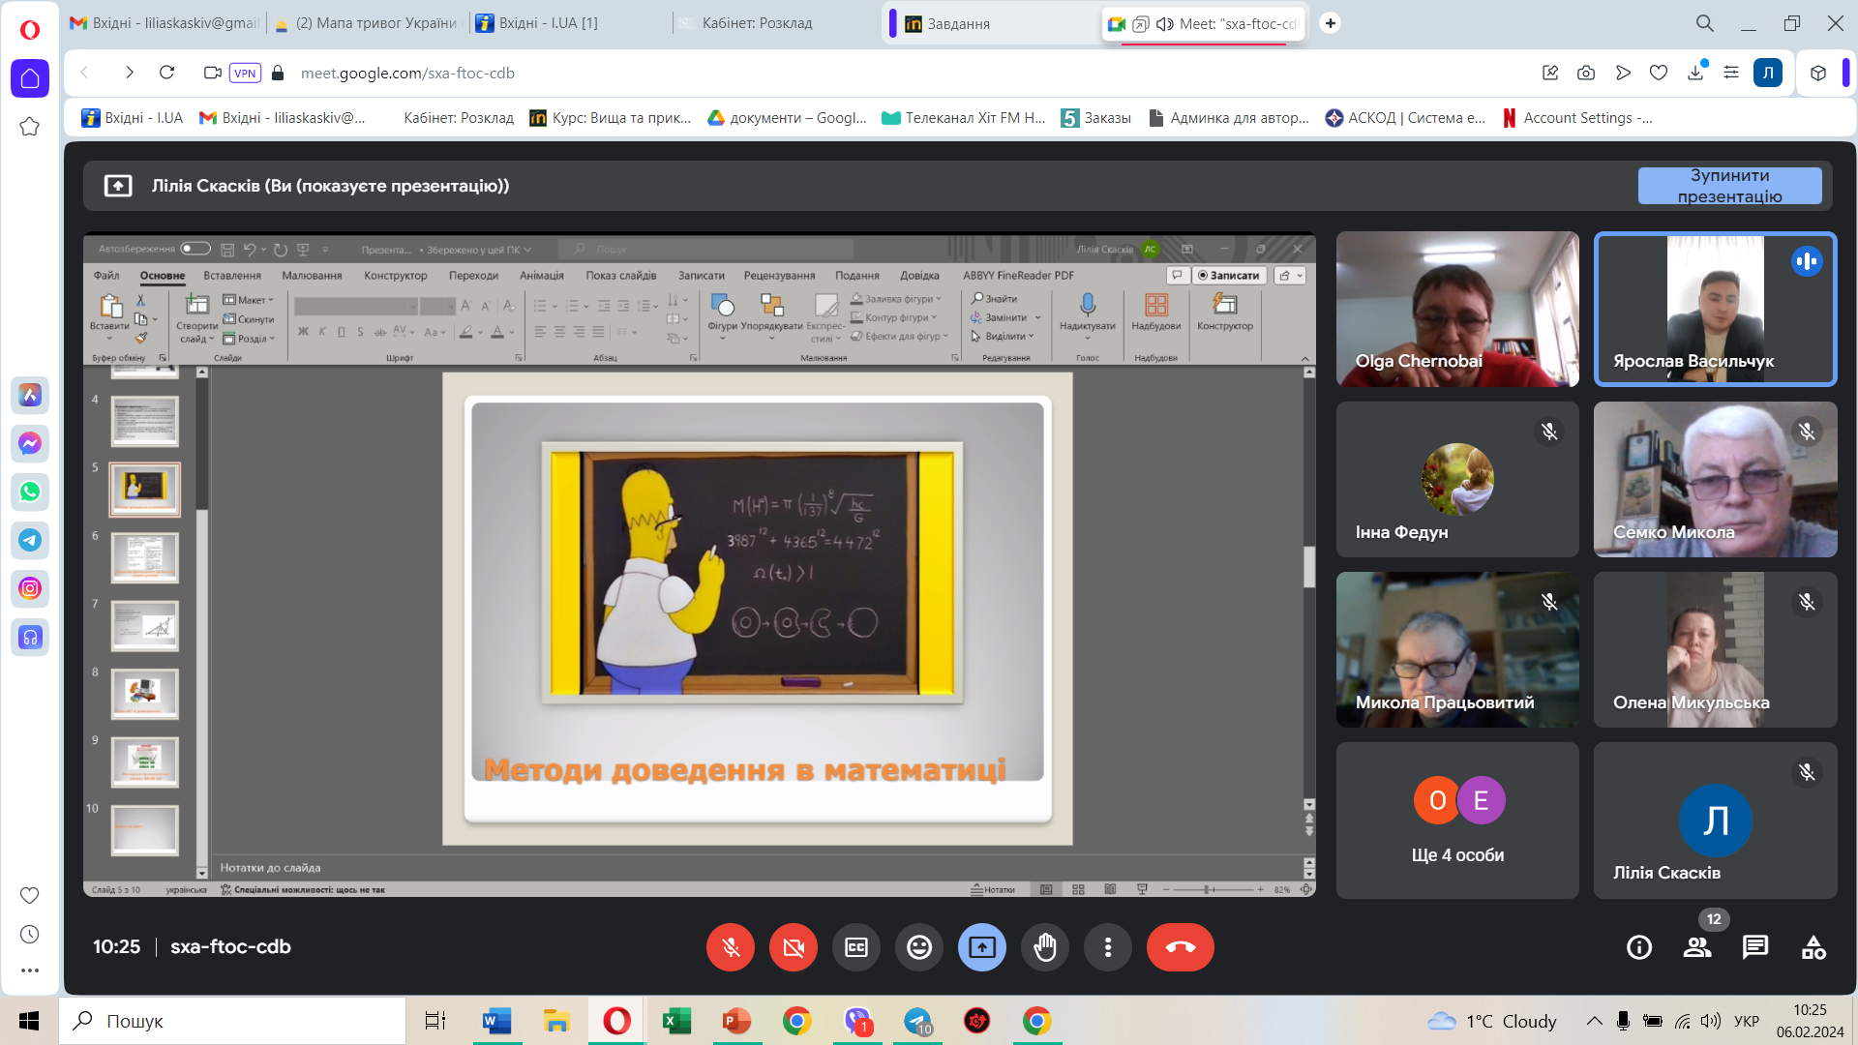Open АСКОД bookmark in bookmarks bar
1858x1045 pixels.
(x=1405, y=118)
